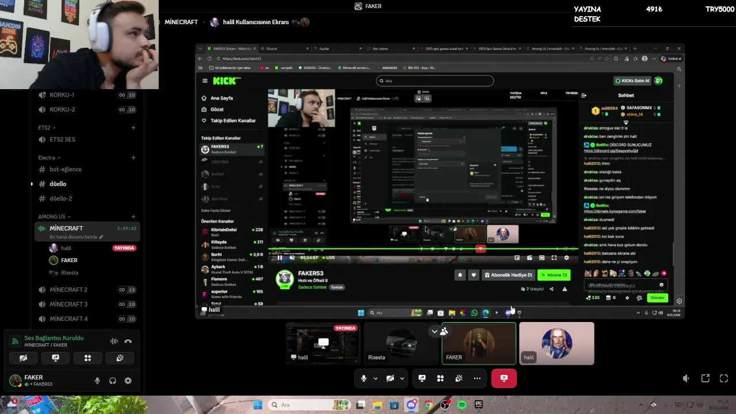736x414 pixels.
Task: Add channel to ETS2 category
Action: click(x=133, y=128)
